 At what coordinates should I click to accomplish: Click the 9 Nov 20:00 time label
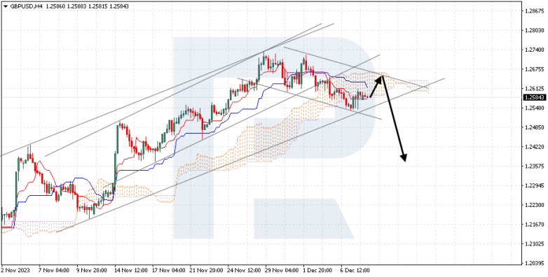92,271
